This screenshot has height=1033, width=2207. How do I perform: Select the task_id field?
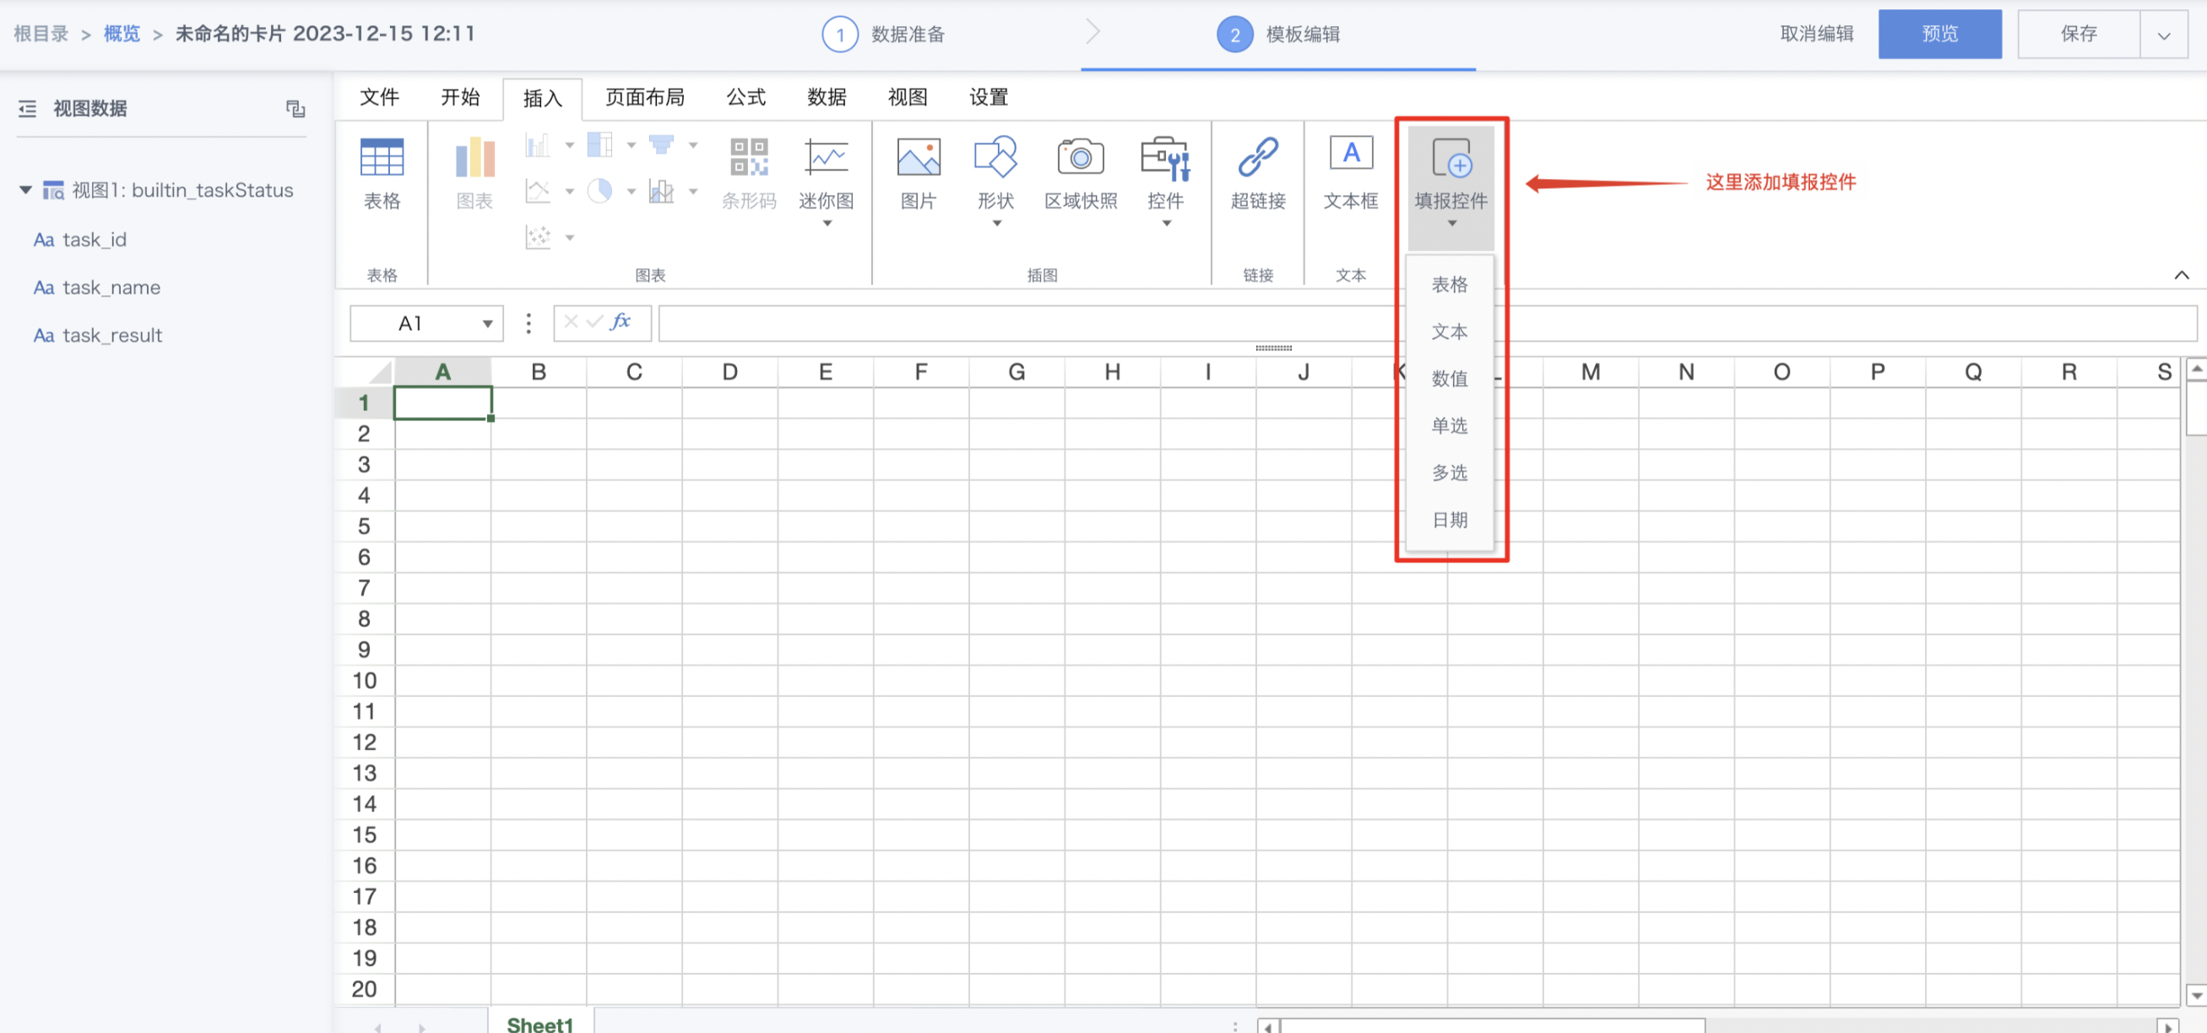[79, 240]
